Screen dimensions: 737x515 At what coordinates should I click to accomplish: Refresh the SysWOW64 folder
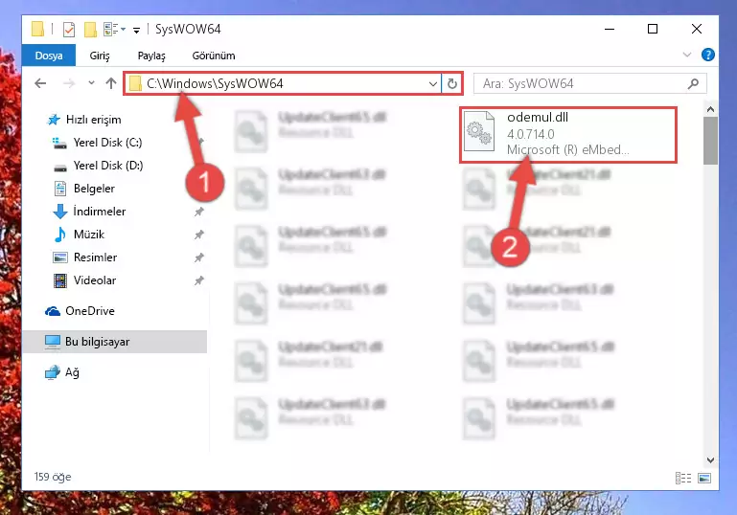tap(452, 84)
